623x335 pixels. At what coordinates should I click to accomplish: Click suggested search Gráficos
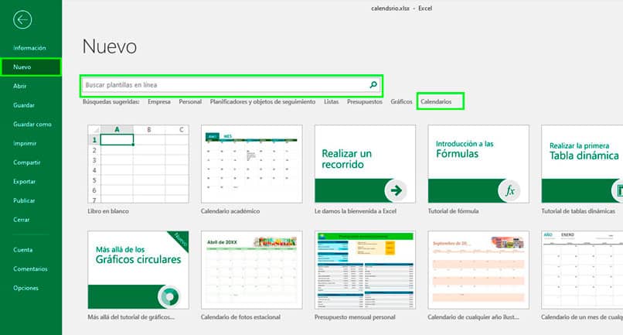pyautogui.click(x=401, y=102)
